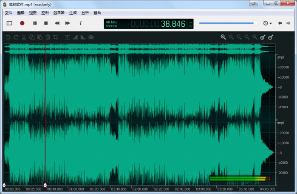
Task: Click the compact mode button in title bar
Action: 254,3
